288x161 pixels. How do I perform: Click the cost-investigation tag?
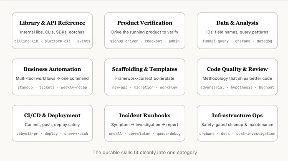(256, 133)
